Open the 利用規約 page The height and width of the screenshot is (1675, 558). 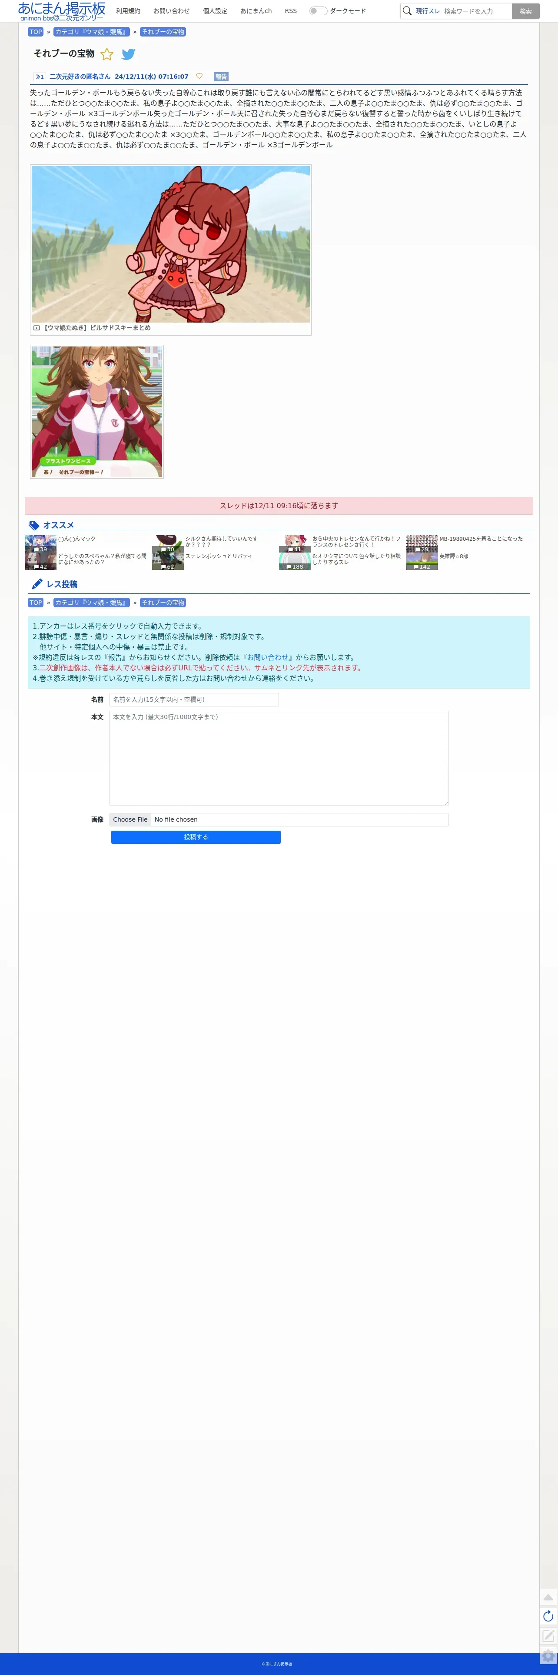[x=128, y=11]
